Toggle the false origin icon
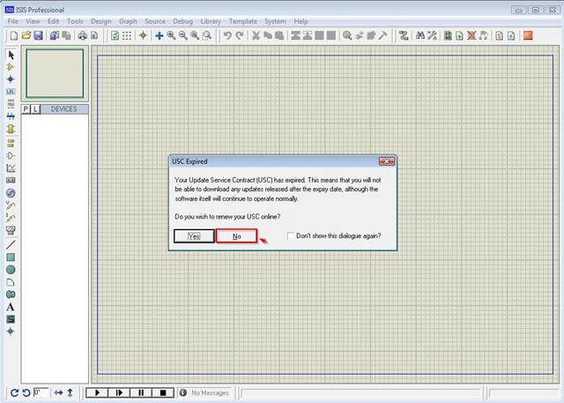564x403 pixels. (x=143, y=35)
